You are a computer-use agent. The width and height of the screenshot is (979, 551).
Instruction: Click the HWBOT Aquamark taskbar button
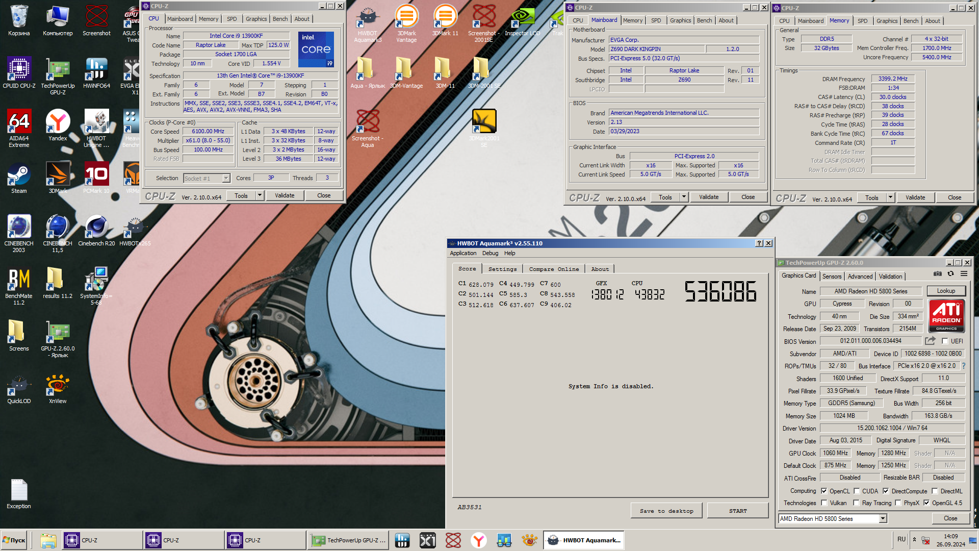583,540
